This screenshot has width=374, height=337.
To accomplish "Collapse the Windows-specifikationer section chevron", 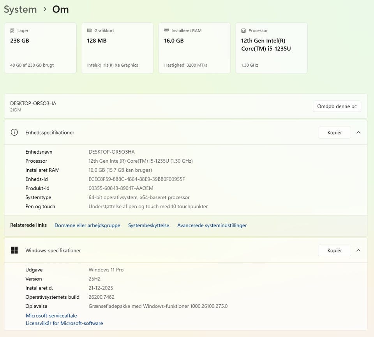I will pyautogui.click(x=358, y=250).
